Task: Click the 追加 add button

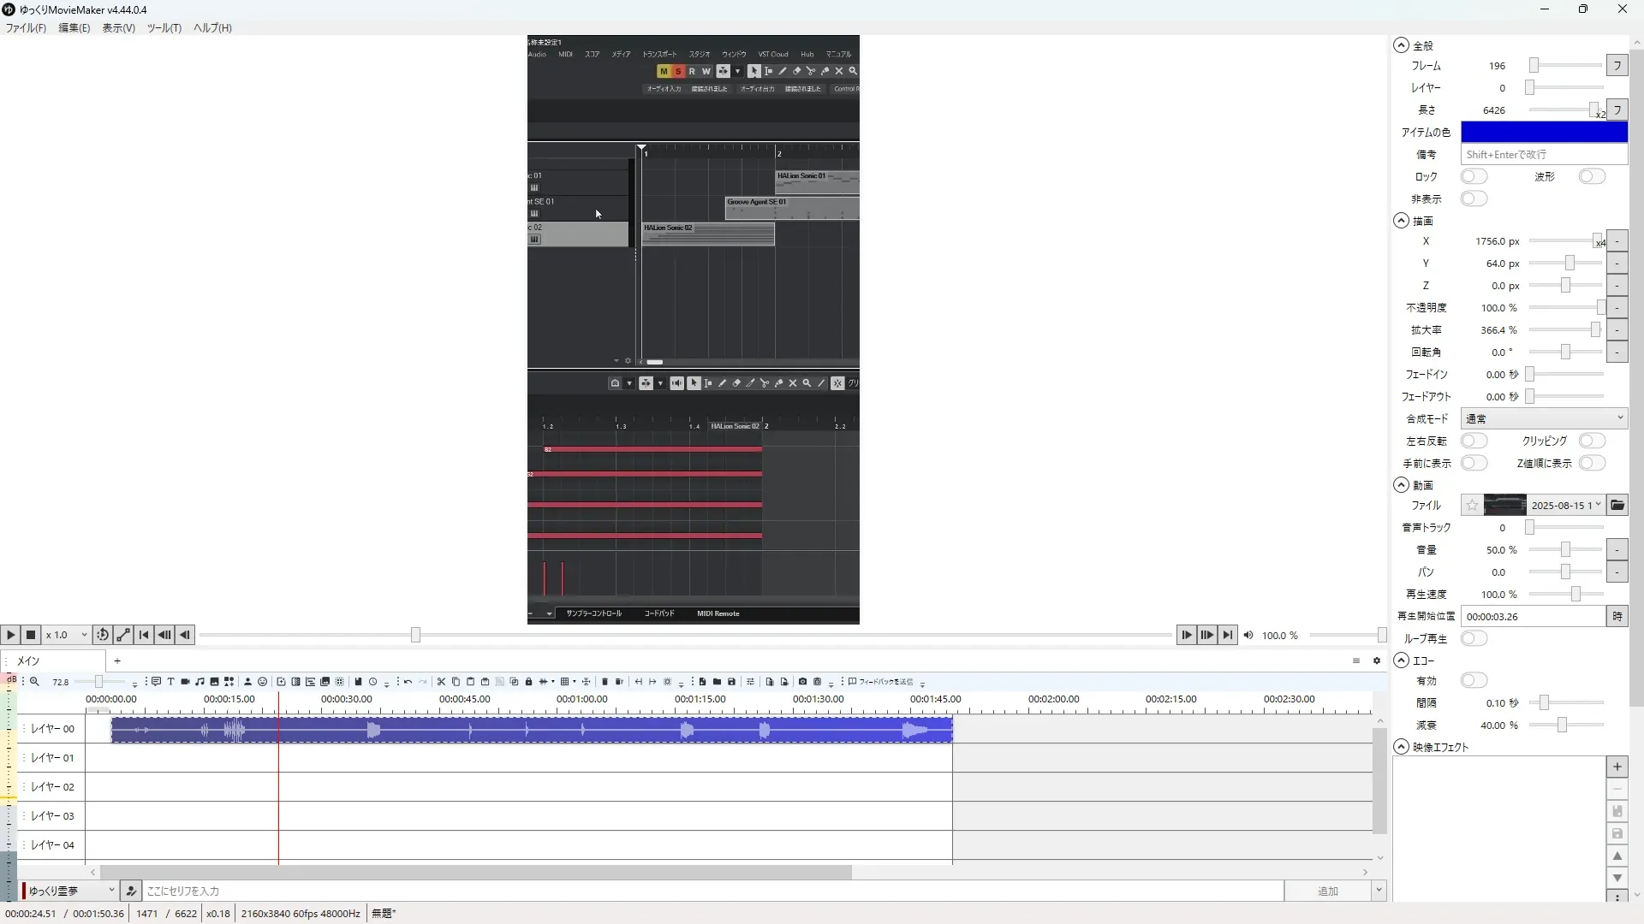Action: coord(1327,891)
